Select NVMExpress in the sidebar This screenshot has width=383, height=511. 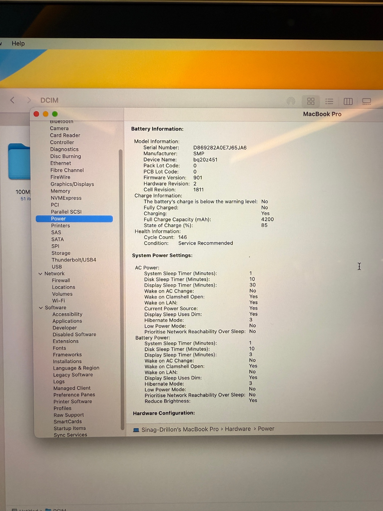pos(66,198)
